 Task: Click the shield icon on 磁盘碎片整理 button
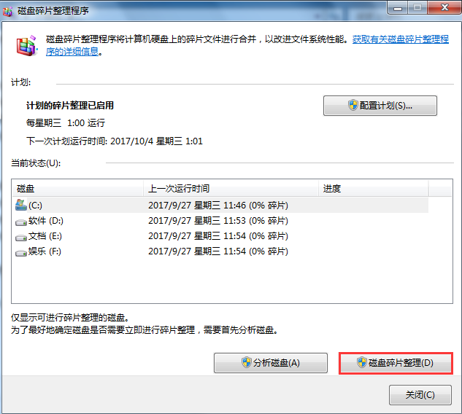click(x=361, y=362)
